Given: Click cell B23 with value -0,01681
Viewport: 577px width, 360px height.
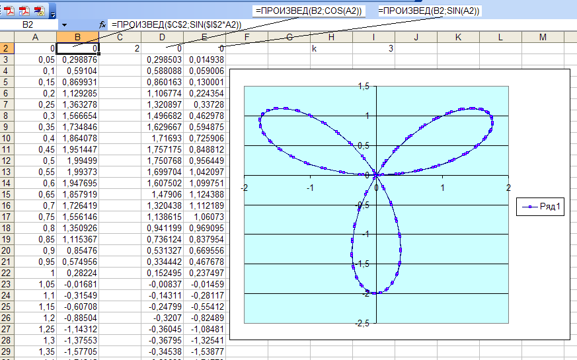Looking at the screenshot, I should point(77,284).
